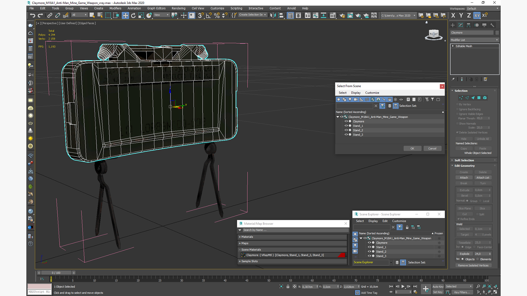
Task: Click the Attach List button
Action: [483, 178]
